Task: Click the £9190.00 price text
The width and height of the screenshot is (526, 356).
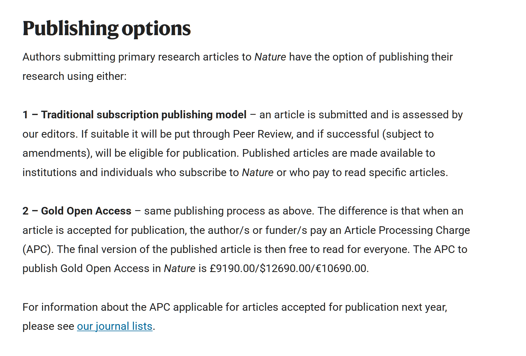Action: (232, 268)
